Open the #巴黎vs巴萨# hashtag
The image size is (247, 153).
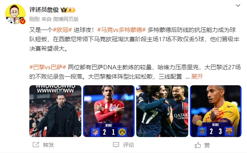click(48, 67)
